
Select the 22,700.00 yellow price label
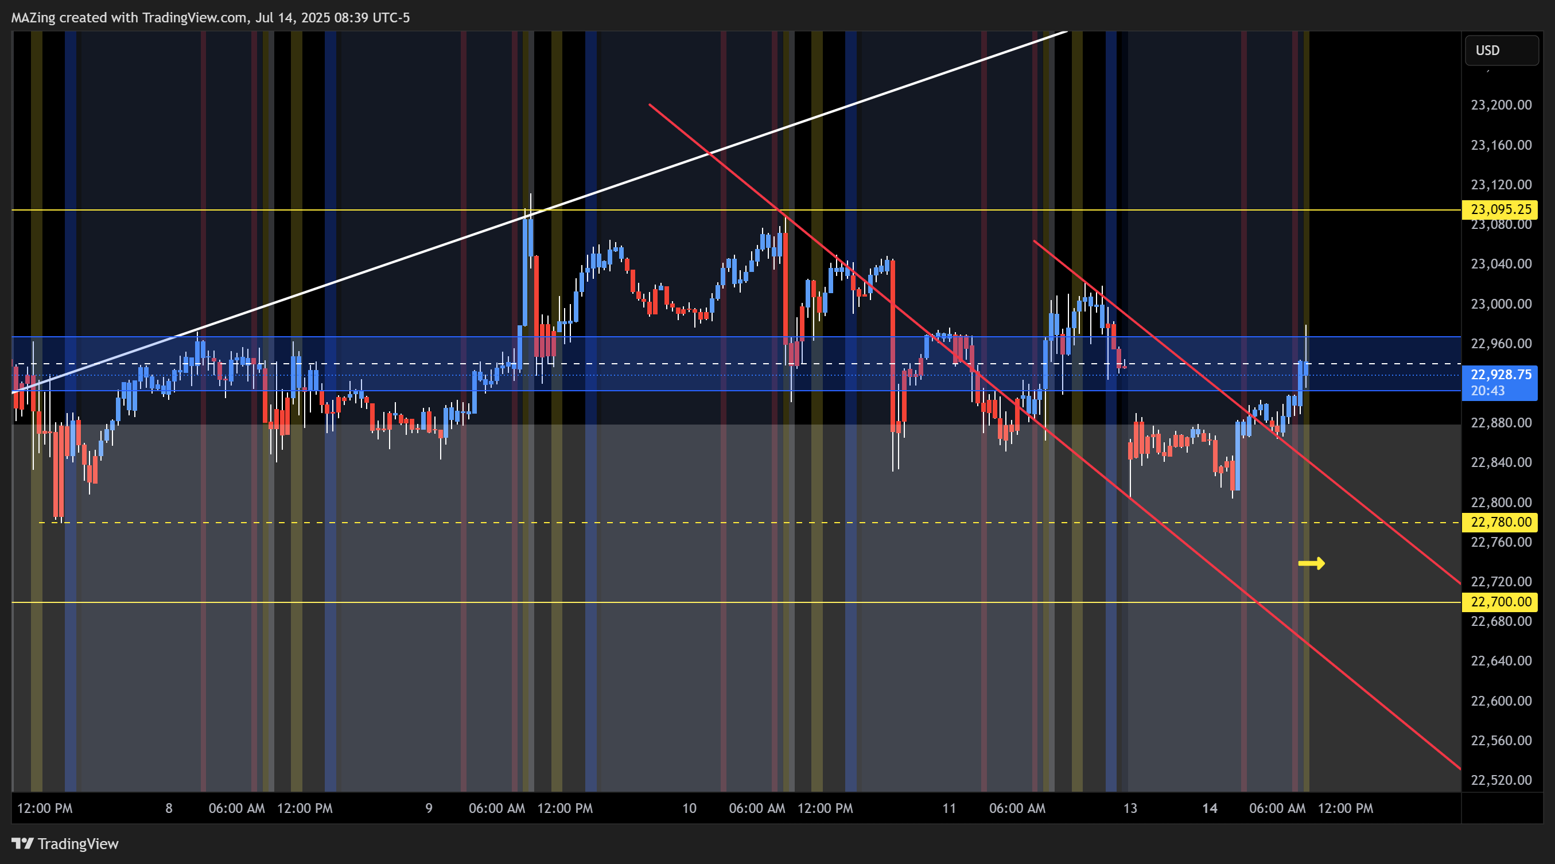click(x=1500, y=602)
